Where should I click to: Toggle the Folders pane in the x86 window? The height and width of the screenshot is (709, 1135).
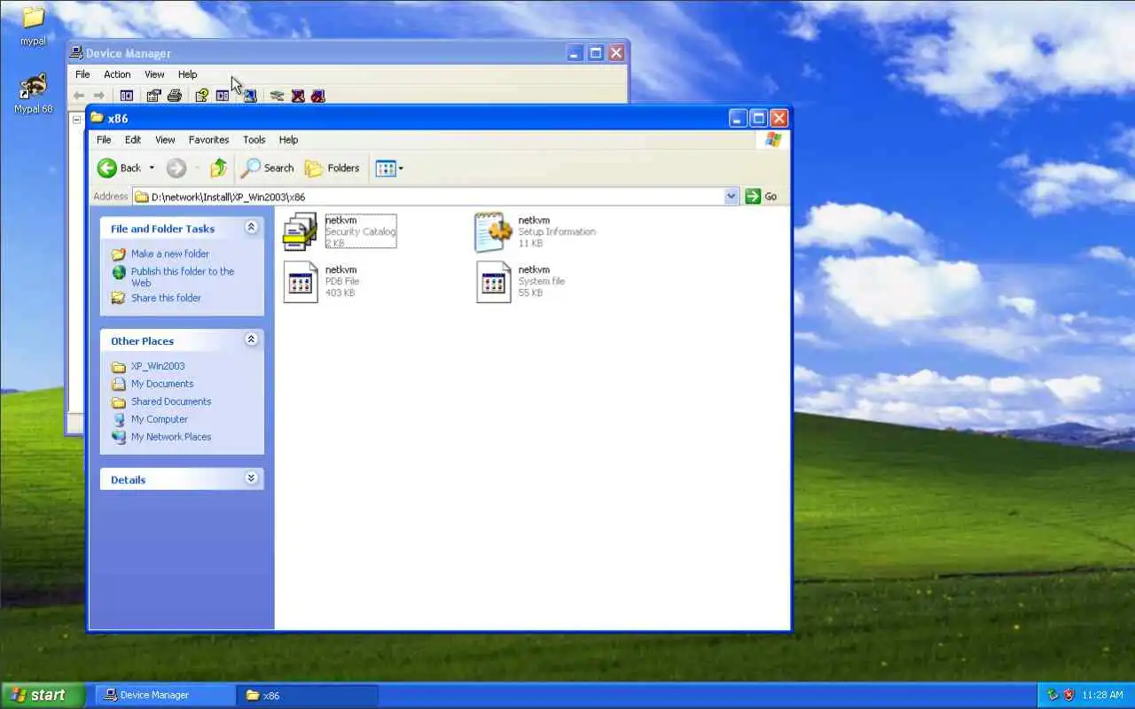[x=333, y=168]
